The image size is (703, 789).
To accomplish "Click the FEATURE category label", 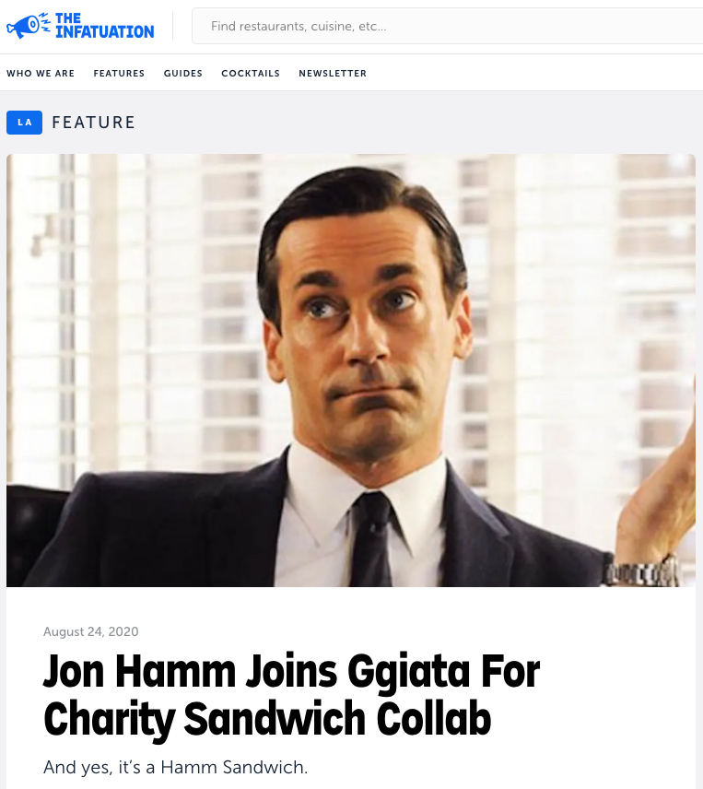I will click(94, 123).
